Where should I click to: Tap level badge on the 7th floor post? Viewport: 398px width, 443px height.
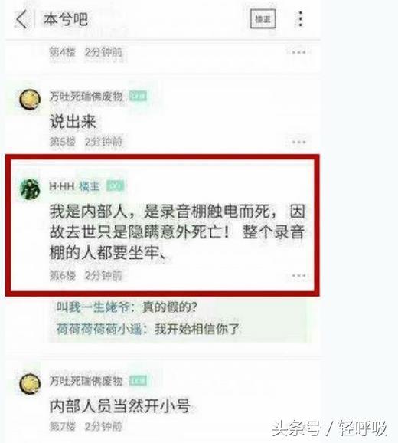pos(138,381)
